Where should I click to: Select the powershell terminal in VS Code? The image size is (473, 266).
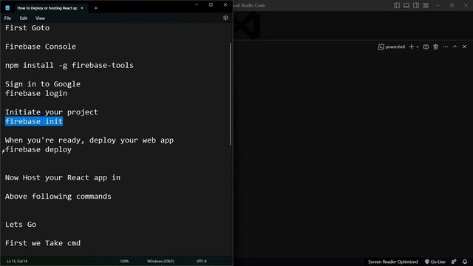coord(392,47)
